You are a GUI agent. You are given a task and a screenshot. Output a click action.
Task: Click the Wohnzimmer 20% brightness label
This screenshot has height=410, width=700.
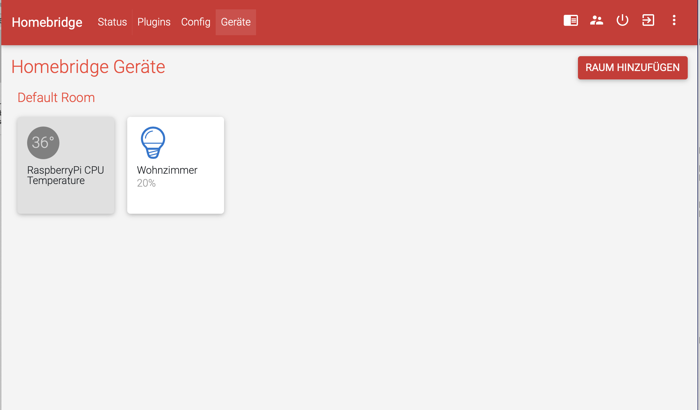tap(146, 183)
